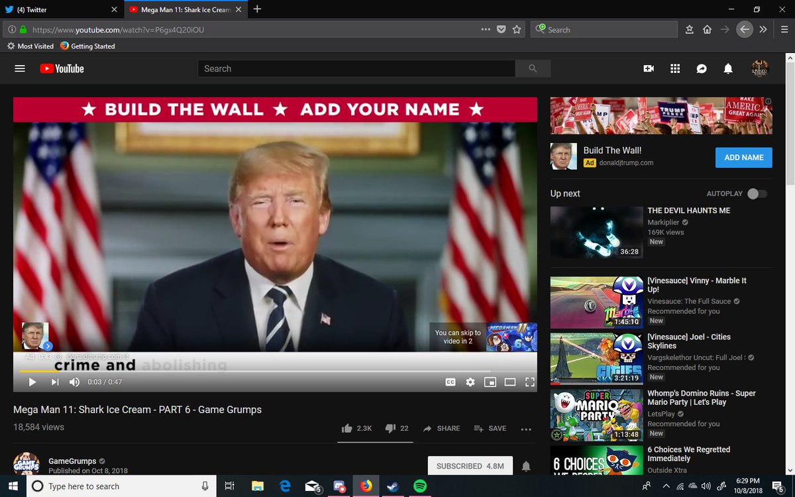Expand the toolbar overflow chevron
This screenshot has width=795, height=497.
pos(763,29)
